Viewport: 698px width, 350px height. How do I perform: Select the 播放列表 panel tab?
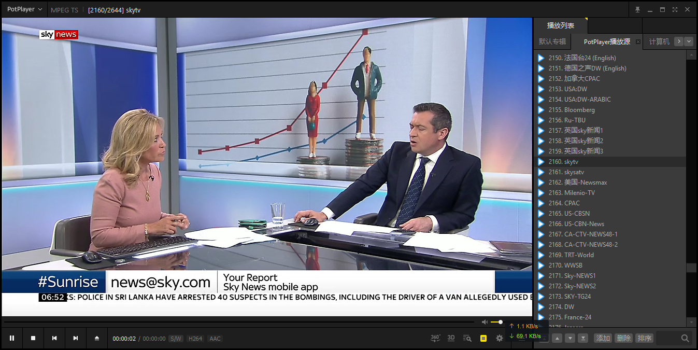tap(561, 25)
